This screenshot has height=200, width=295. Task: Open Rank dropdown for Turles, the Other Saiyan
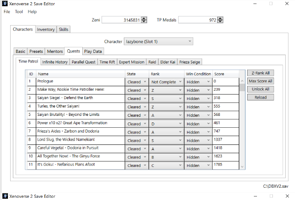pos(166,107)
